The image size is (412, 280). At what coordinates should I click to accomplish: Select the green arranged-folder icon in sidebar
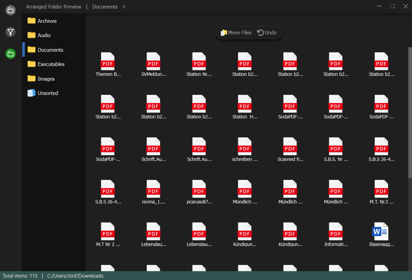point(11,54)
